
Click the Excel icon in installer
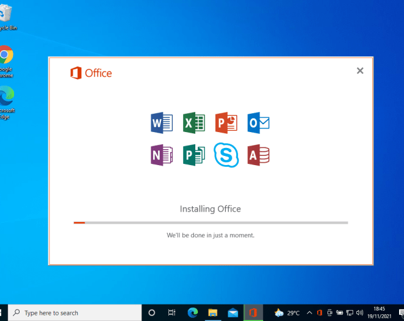click(x=194, y=123)
